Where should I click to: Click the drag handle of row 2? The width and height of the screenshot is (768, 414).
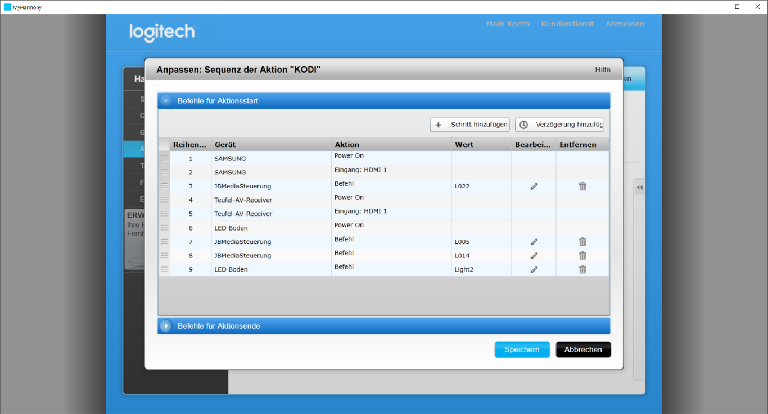pyautogui.click(x=164, y=172)
